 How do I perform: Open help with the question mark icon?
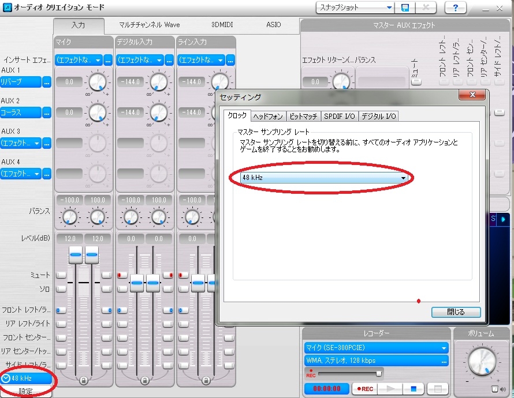click(455, 7)
